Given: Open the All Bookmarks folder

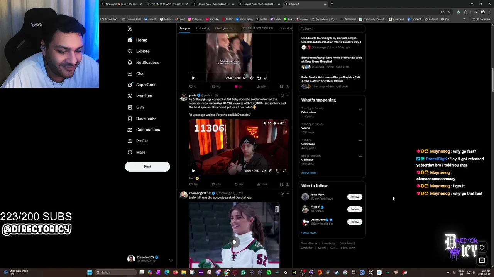Looking at the screenshot, I should tap(481, 19).
